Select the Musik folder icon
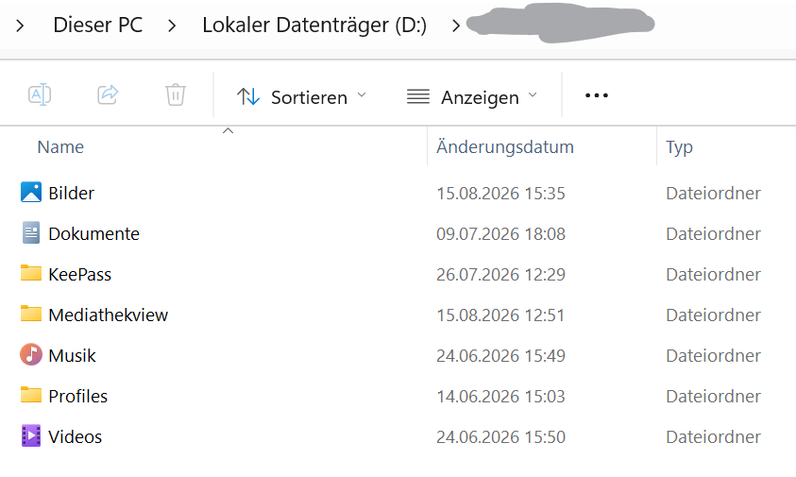This screenshot has height=477, width=796. [31, 354]
